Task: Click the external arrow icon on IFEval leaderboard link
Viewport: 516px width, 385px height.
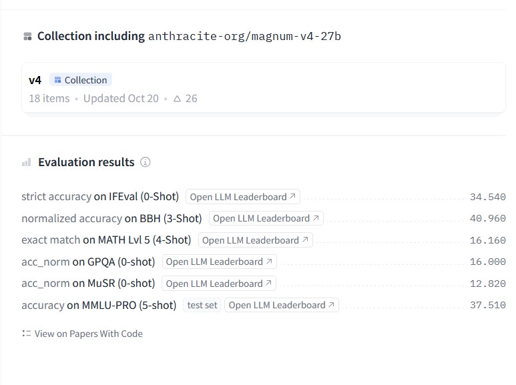Action: click(292, 196)
